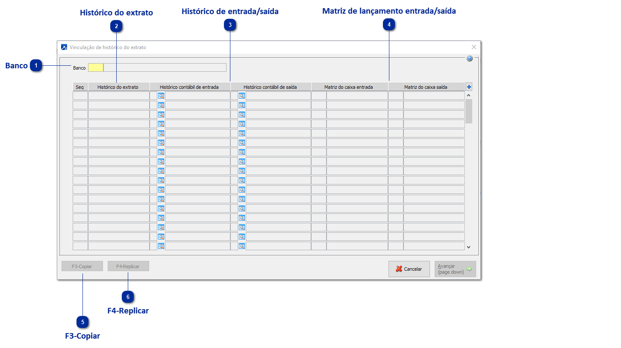This screenshot has width=621, height=348.
Task: Click the Cancelar button
Action: click(x=409, y=269)
